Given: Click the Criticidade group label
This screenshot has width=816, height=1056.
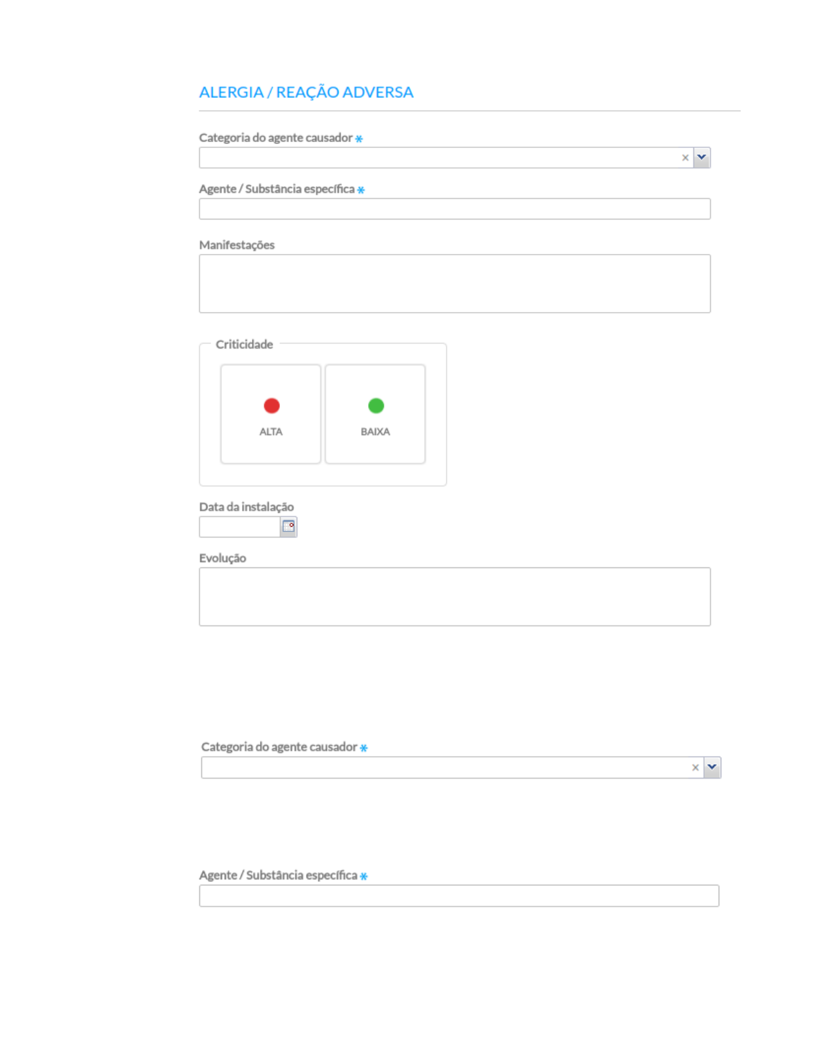Looking at the screenshot, I should click(244, 344).
